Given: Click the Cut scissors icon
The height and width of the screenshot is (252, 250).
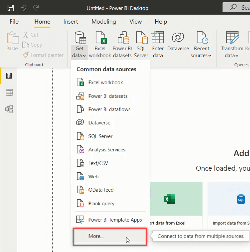Looking at the screenshot, I should tap(25, 35).
